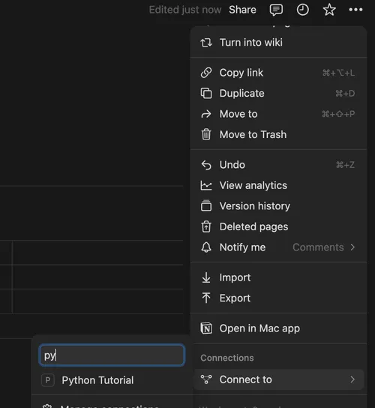This screenshot has width=375, height=408.
Task: Click the Comments label next to Notify me
Action: (x=318, y=247)
